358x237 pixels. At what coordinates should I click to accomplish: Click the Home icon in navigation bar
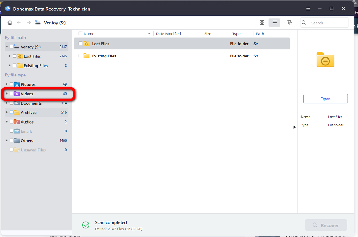coord(10,23)
